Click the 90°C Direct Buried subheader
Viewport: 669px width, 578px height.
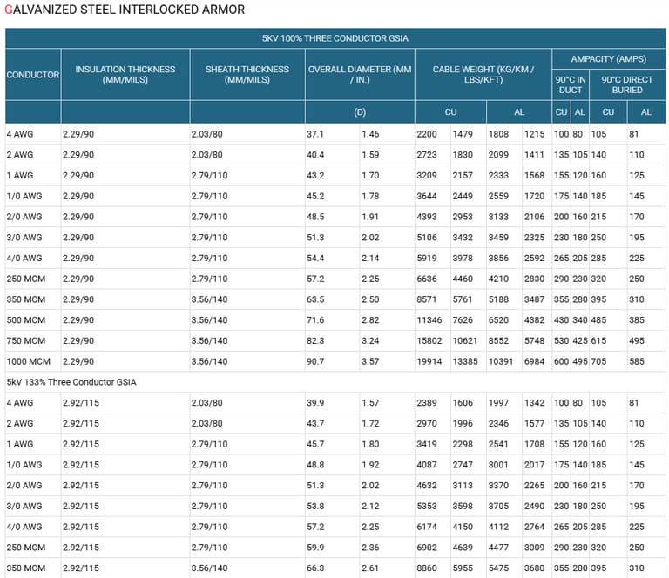click(x=627, y=84)
